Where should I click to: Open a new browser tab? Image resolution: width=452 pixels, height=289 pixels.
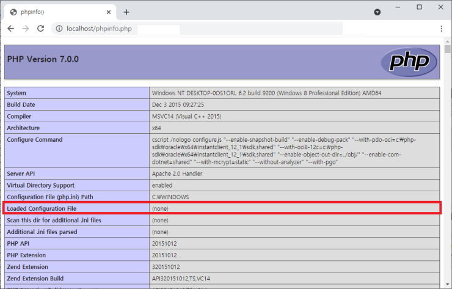(126, 12)
